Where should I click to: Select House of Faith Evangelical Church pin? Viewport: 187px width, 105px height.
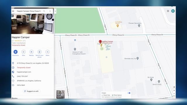click(x=75, y=49)
